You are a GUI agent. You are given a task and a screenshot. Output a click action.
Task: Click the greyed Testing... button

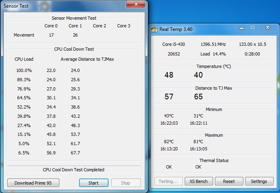point(168,181)
